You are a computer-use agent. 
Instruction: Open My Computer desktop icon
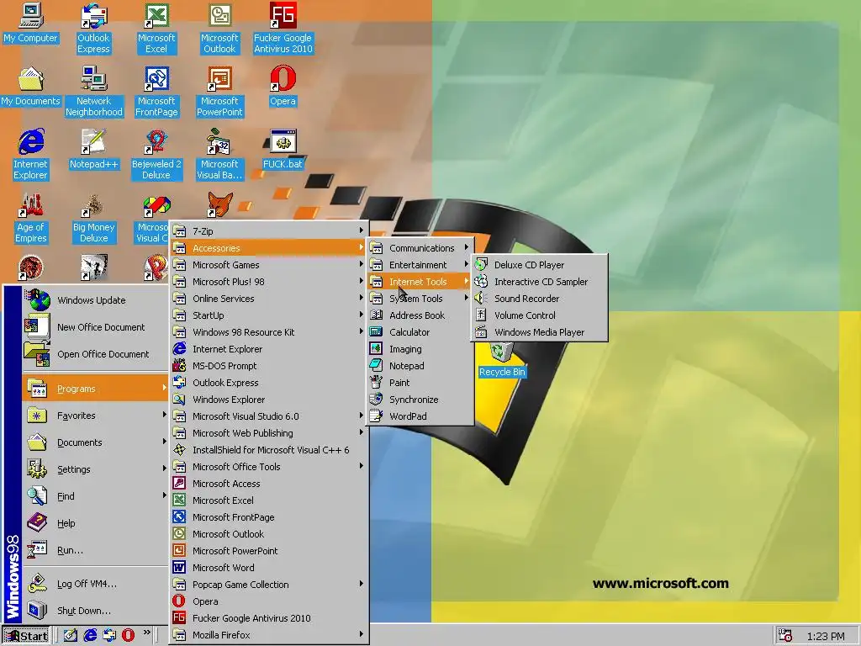[30, 24]
